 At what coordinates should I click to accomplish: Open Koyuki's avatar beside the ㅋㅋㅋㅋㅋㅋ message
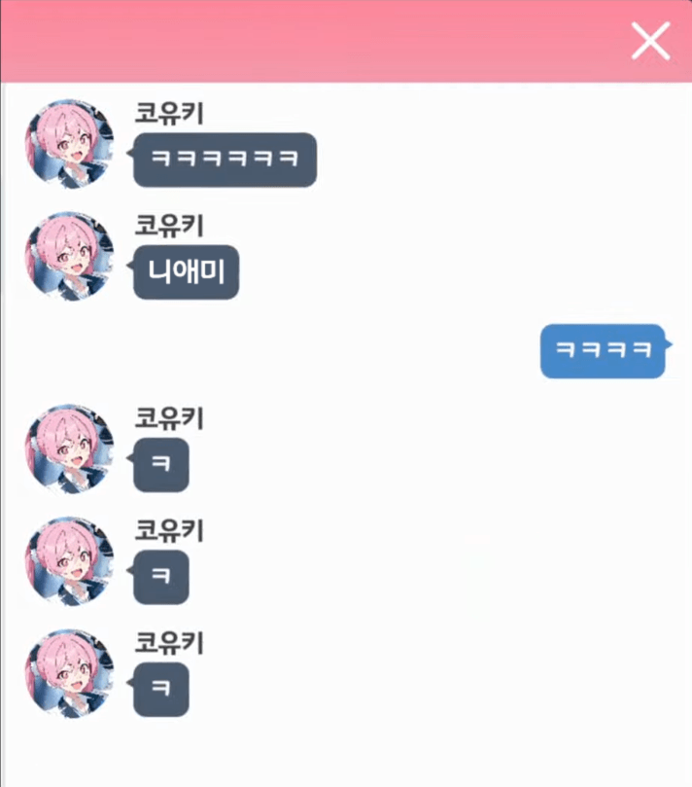tap(70, 144)
